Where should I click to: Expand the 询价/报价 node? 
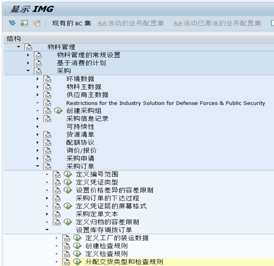(x=38, y=150)
